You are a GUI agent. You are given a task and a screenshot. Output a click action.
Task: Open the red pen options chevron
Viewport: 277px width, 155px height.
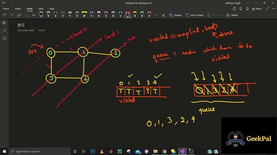coord(130,17)
